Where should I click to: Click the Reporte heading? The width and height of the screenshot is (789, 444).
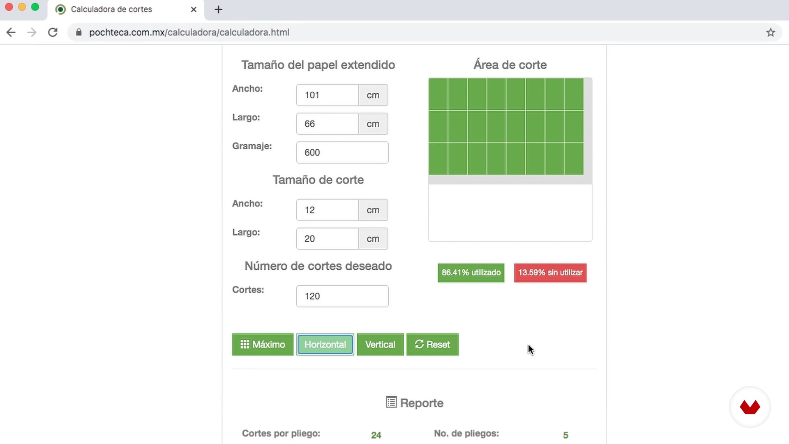click(422, 403)
